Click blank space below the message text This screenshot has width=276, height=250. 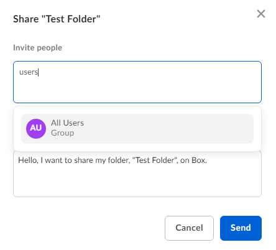(x=137, y=182)
